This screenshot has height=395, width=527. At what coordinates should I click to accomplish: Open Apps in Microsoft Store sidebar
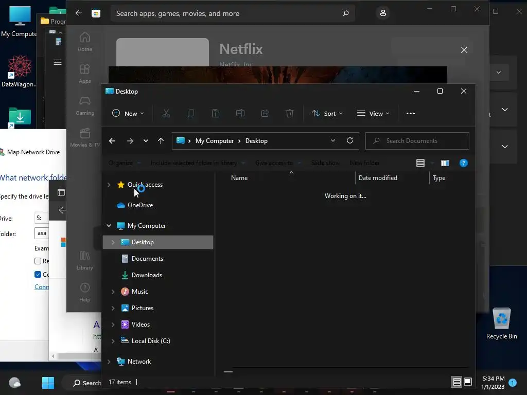[x=85, y=74]
